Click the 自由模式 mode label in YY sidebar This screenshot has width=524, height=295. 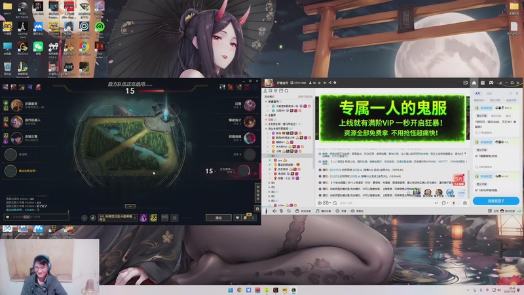269,96
